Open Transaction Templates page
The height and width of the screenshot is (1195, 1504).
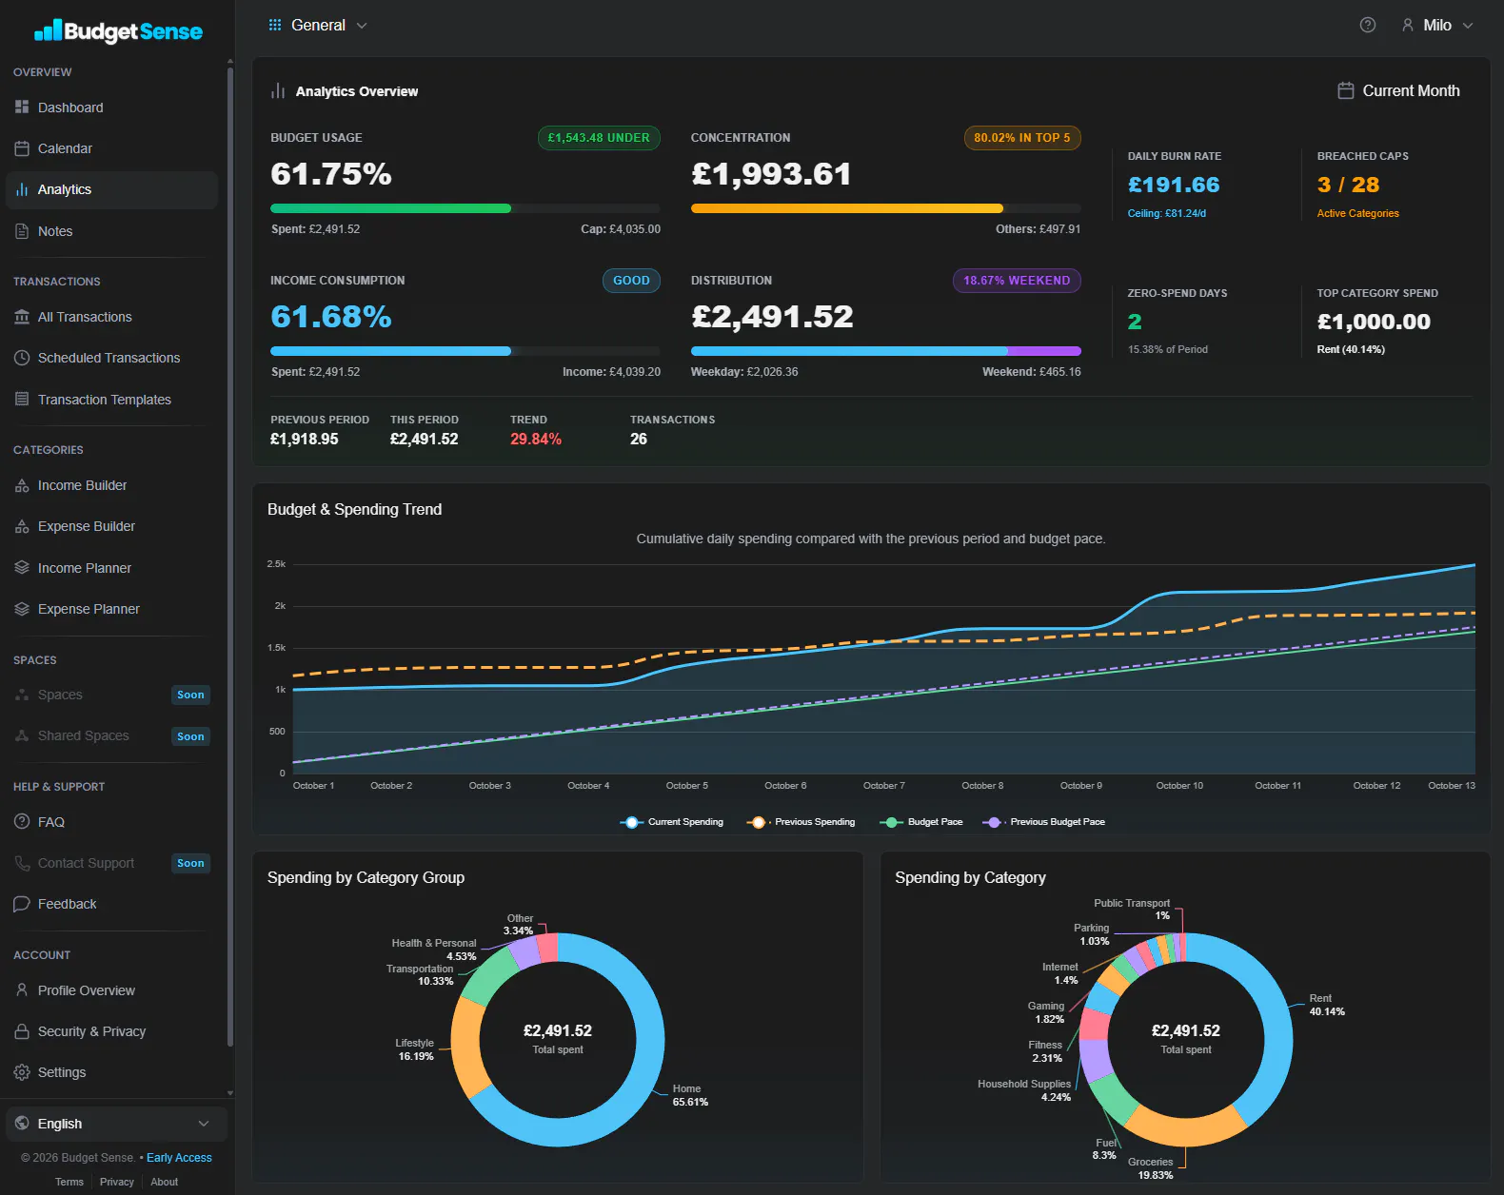pos(111,400)
